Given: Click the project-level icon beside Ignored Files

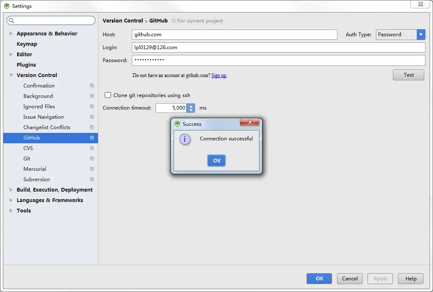Looking at the screenshot, I should click(92, 107).
